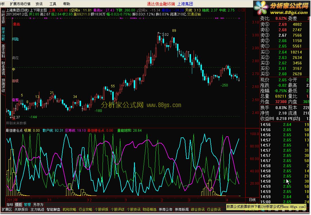Open the 个股评级 tab

click(118, 210)
